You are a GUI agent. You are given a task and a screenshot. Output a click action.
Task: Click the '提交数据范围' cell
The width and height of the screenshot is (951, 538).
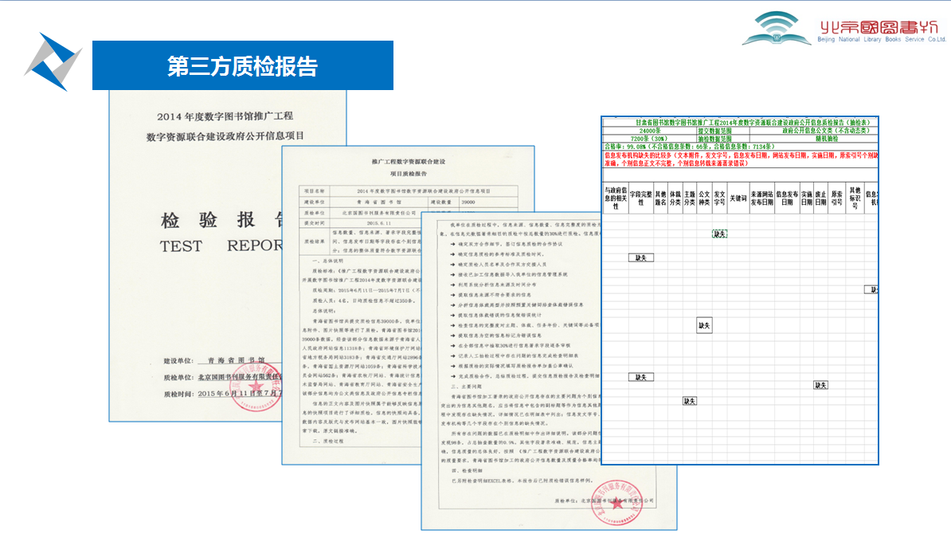(x=722, y=131)
